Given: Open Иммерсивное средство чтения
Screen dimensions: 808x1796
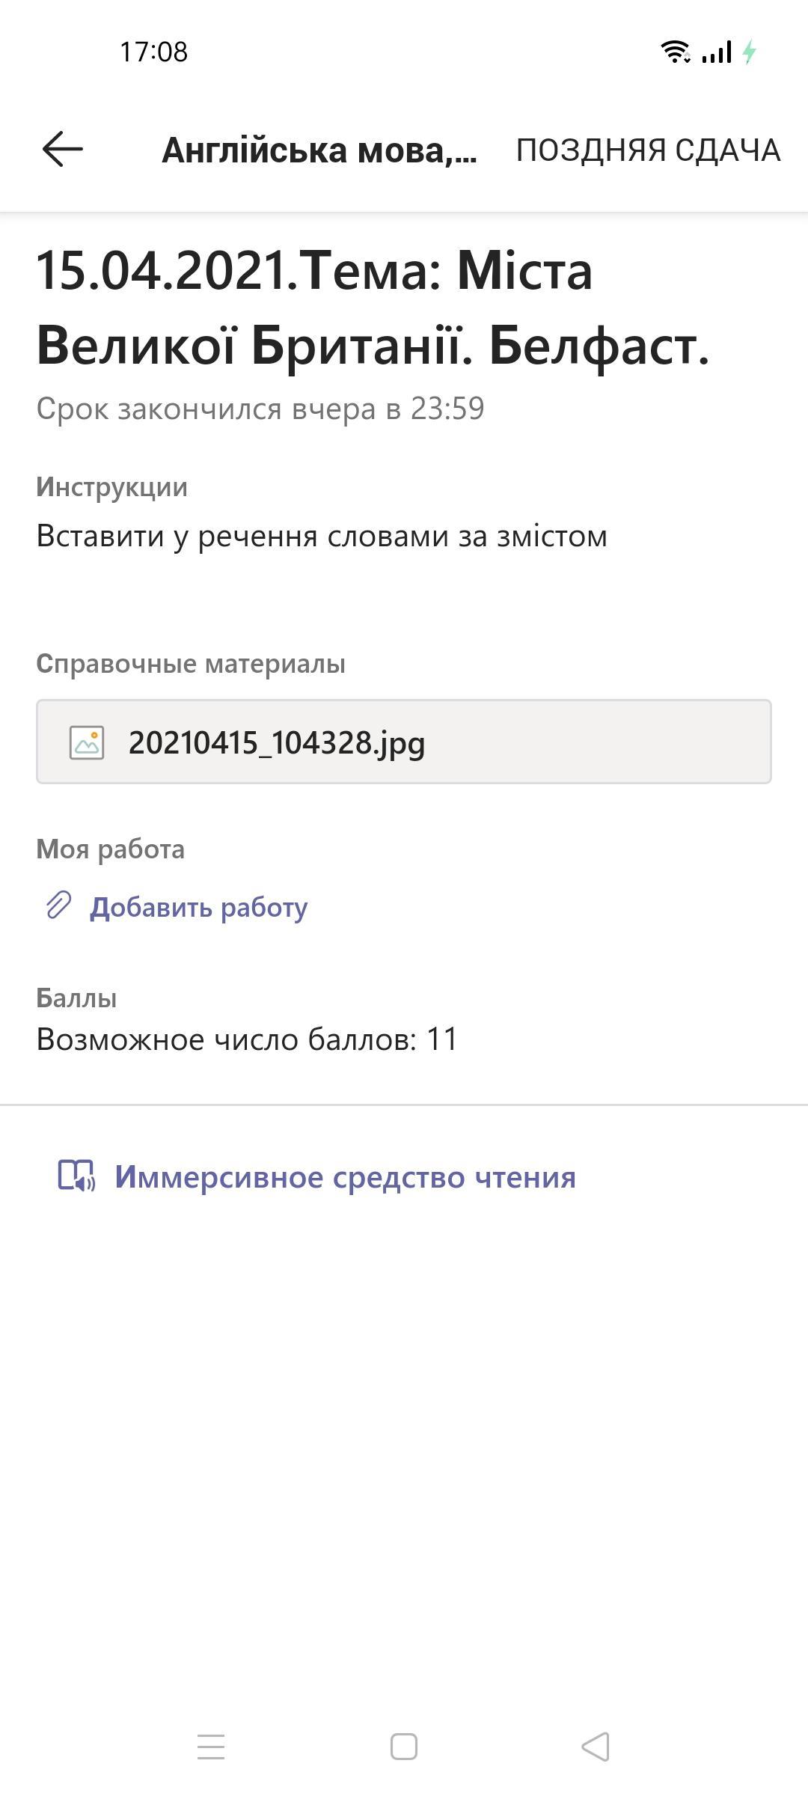Looking at the screenshot, I should 345,1177.
